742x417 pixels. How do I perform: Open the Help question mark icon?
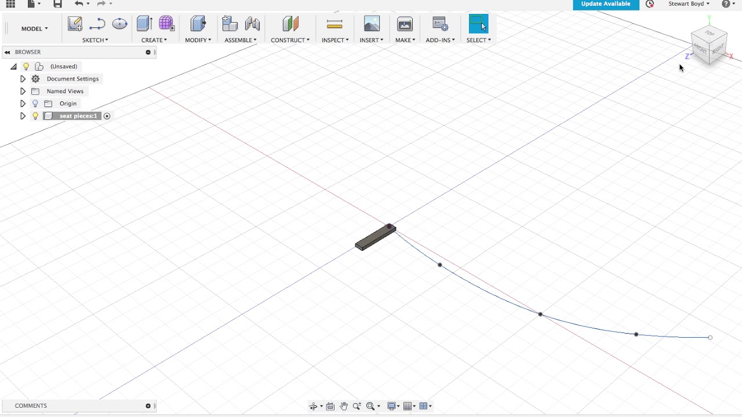726,3
